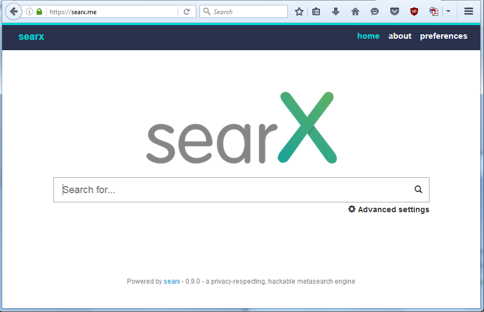
Task: Save the page with the Pocket icon
Action: [x=395, y=12]
